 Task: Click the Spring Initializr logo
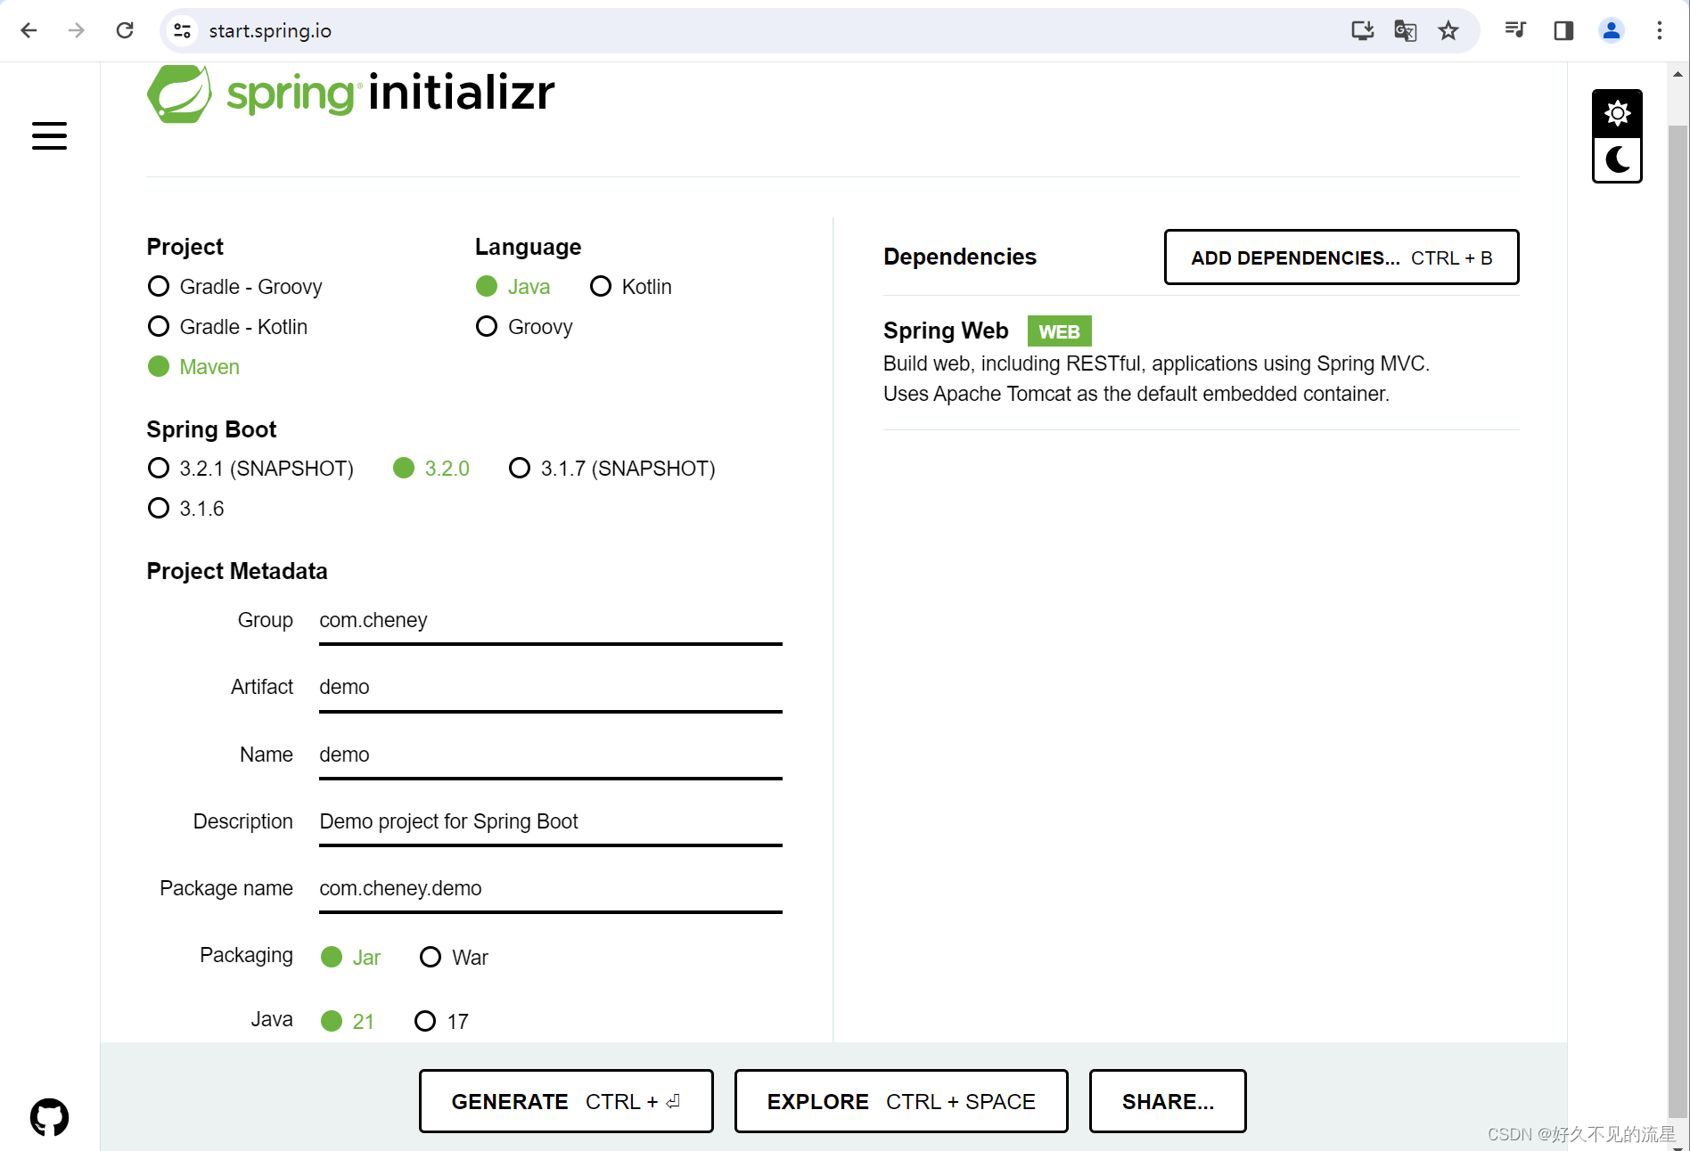point(350,93)
